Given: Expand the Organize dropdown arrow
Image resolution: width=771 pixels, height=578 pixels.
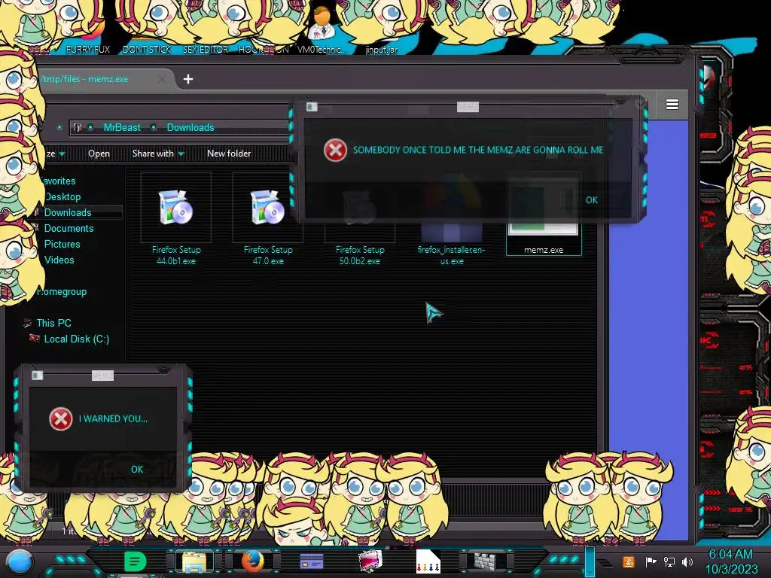Looking at the screenshot, I should point(62,154).
